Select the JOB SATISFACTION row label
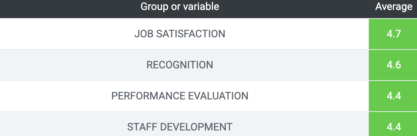The width and height of the screenshot is (417, 136). click(x=180, y=34)
